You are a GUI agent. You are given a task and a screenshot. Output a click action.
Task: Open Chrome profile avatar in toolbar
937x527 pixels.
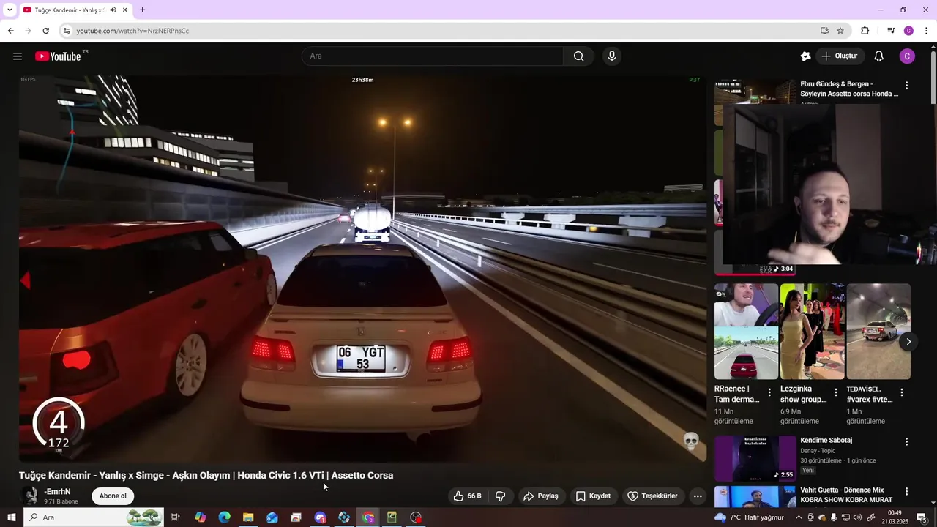coord(908,31)
